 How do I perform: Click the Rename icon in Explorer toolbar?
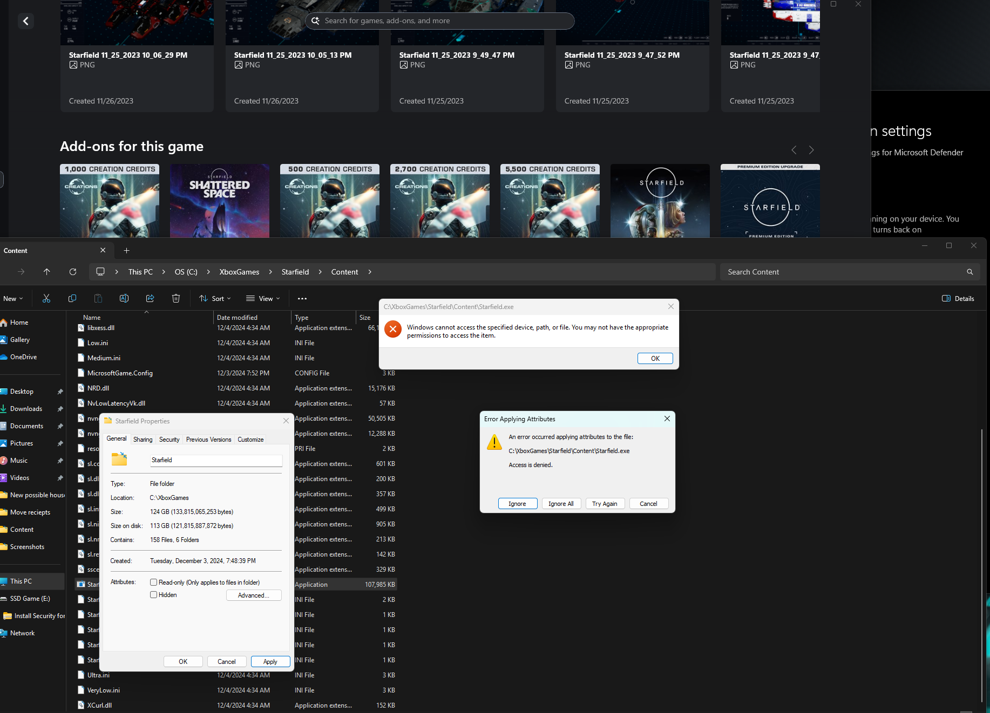point(124,298)
